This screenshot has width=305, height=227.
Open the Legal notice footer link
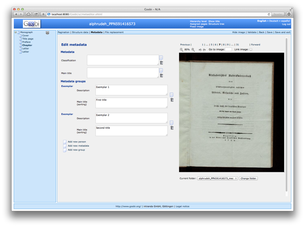(183, 206)
